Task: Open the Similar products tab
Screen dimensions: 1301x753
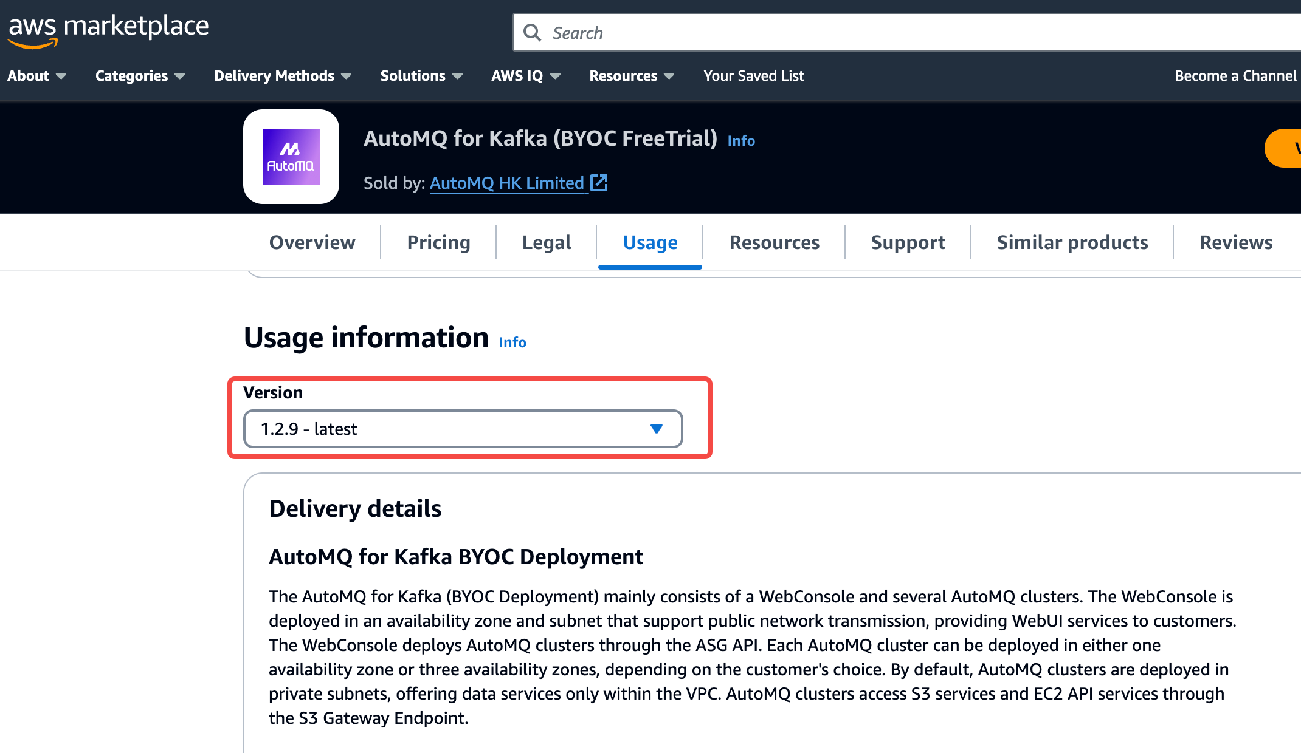Action: 1072,242
